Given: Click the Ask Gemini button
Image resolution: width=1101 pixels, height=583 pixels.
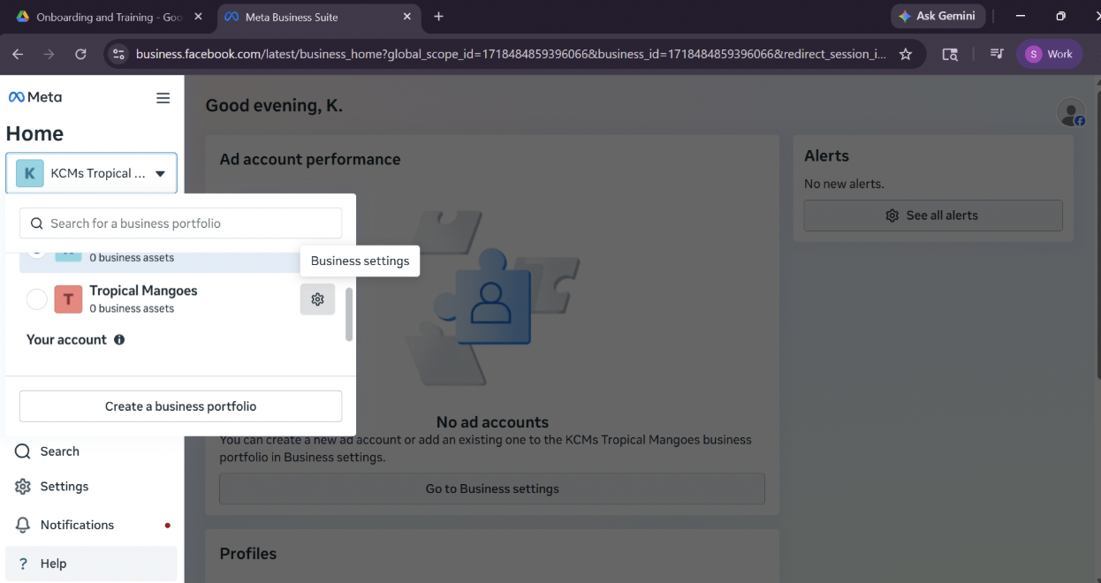Looking at the screenshot, I should [x=938, y=16].
